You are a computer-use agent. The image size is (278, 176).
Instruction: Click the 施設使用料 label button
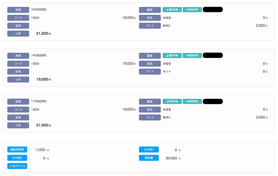(17, 150)
